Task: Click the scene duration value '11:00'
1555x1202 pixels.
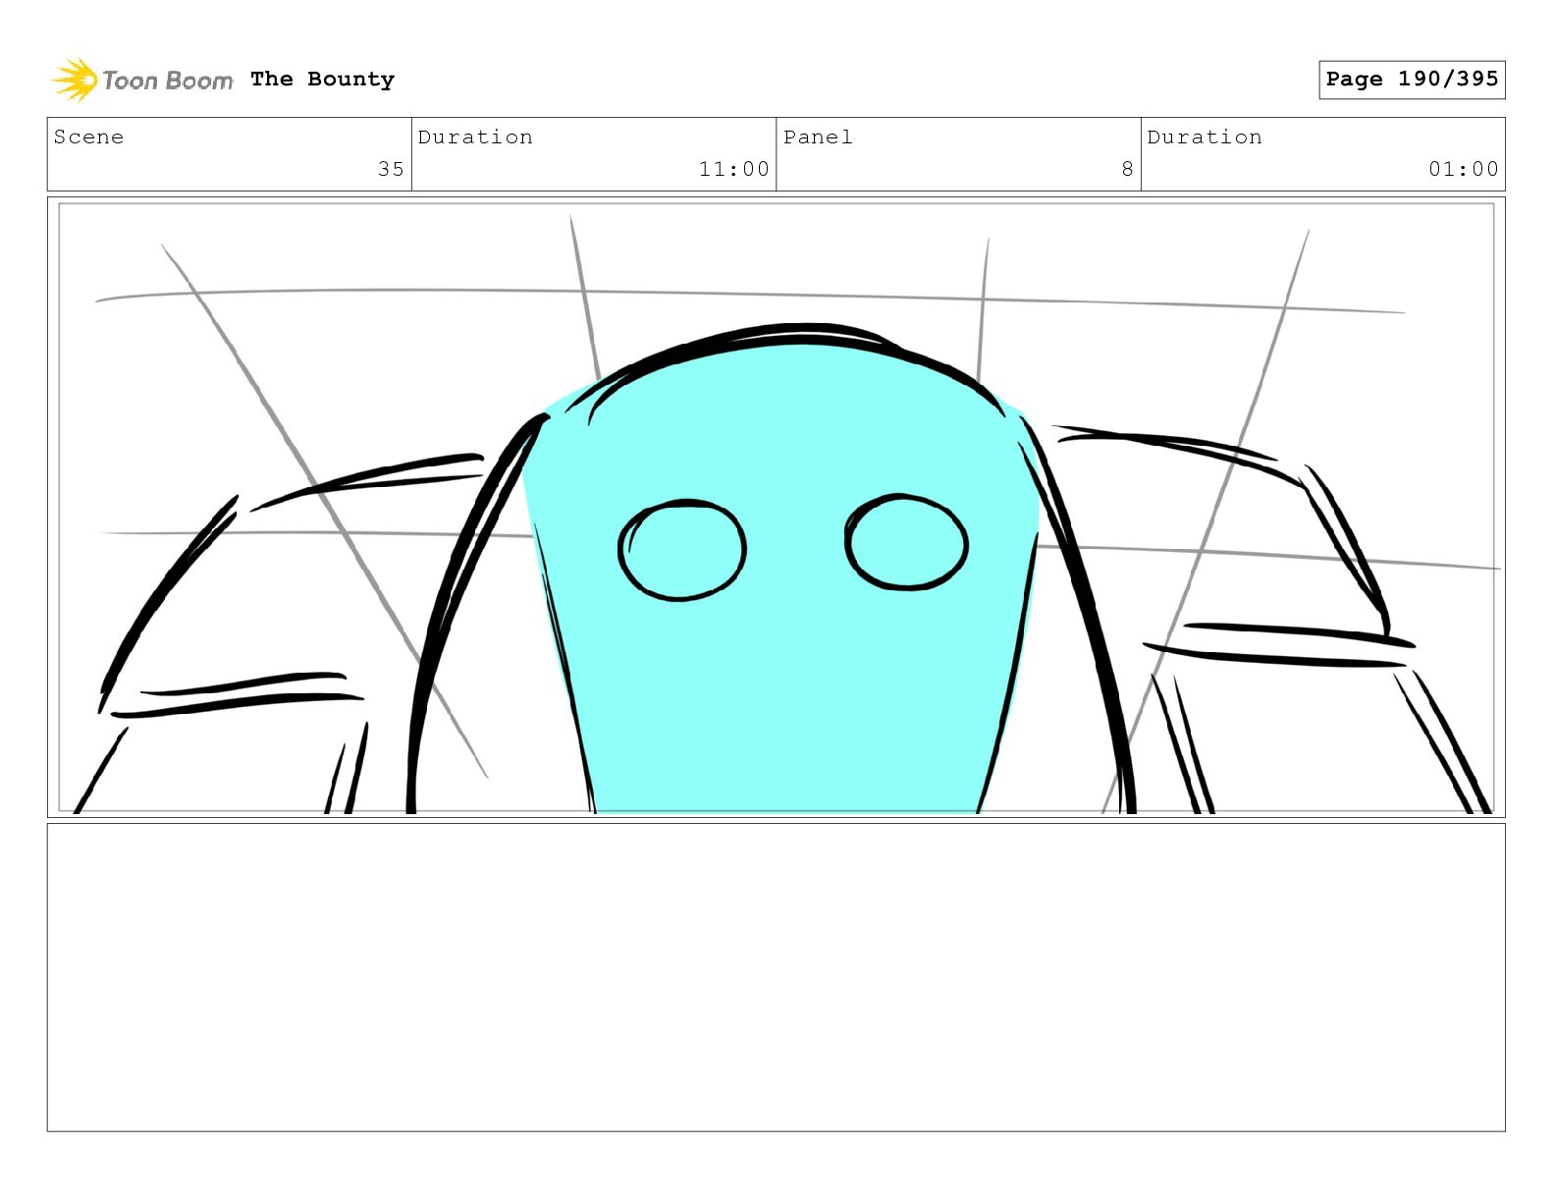Action: [x=733, y=169]
